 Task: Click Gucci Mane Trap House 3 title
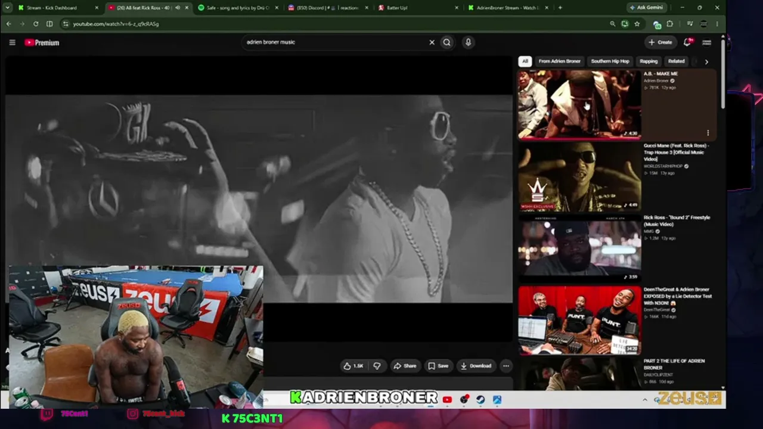click(x=676, y=152)
